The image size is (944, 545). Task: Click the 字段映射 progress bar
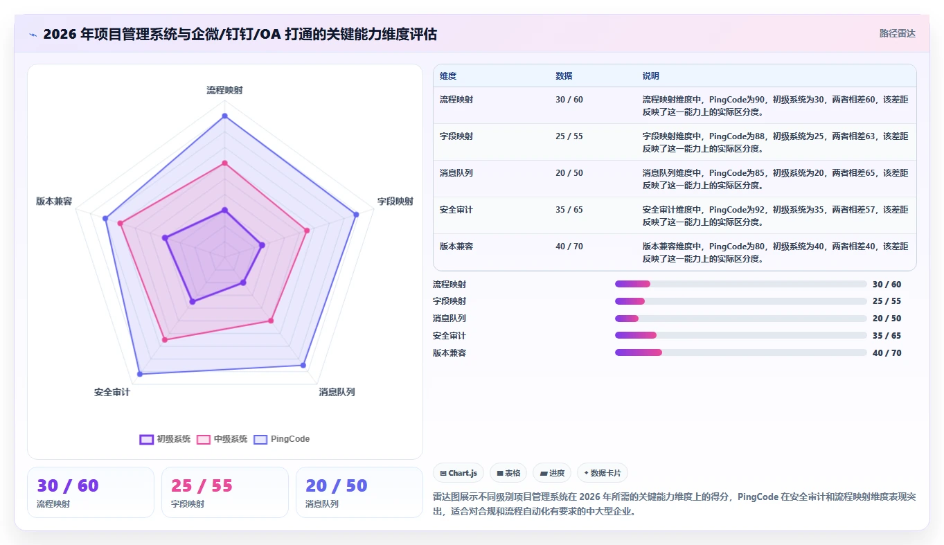point(741,301)
